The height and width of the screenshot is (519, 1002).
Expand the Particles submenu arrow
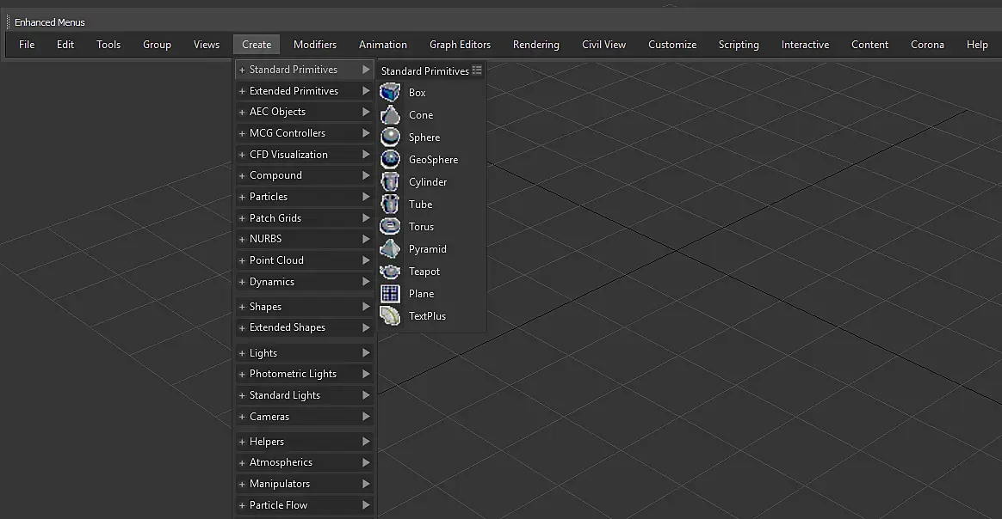coord(366,197)
